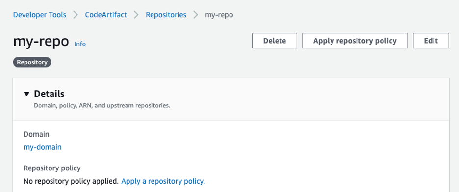Go to the CodeArtifact breadcrumb
Screen dimensions: 459x192
106,15
